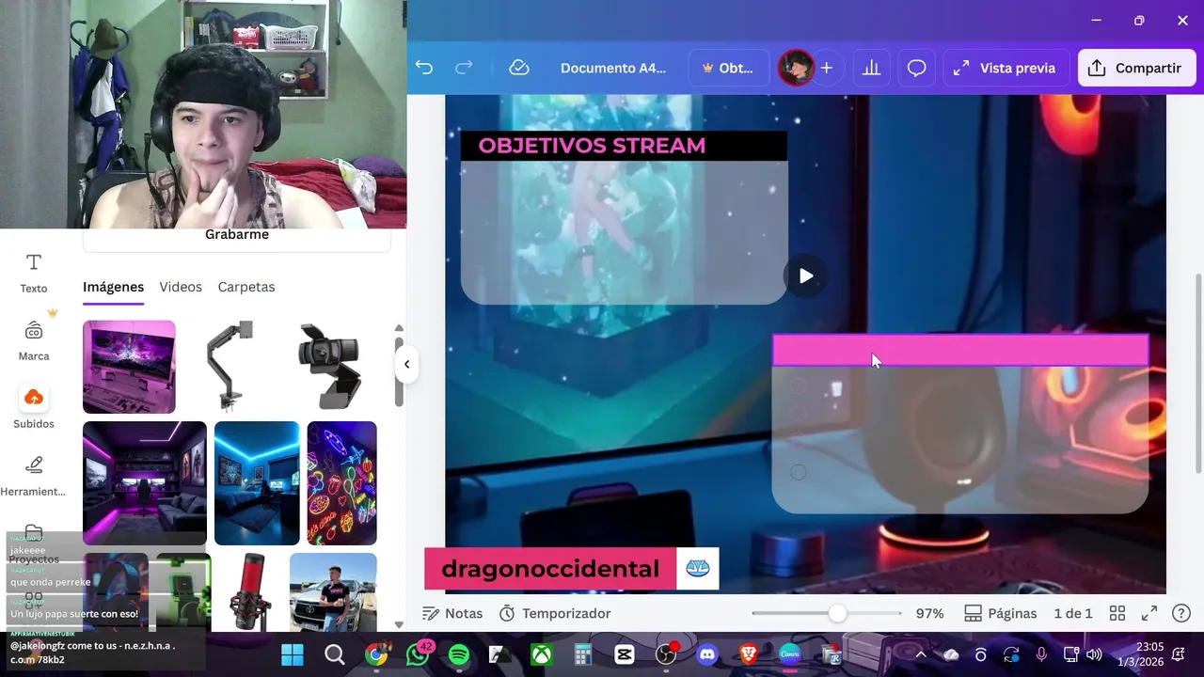
Task: Select the purple monitor setup thumbnail
Action: tap(129, 367)
